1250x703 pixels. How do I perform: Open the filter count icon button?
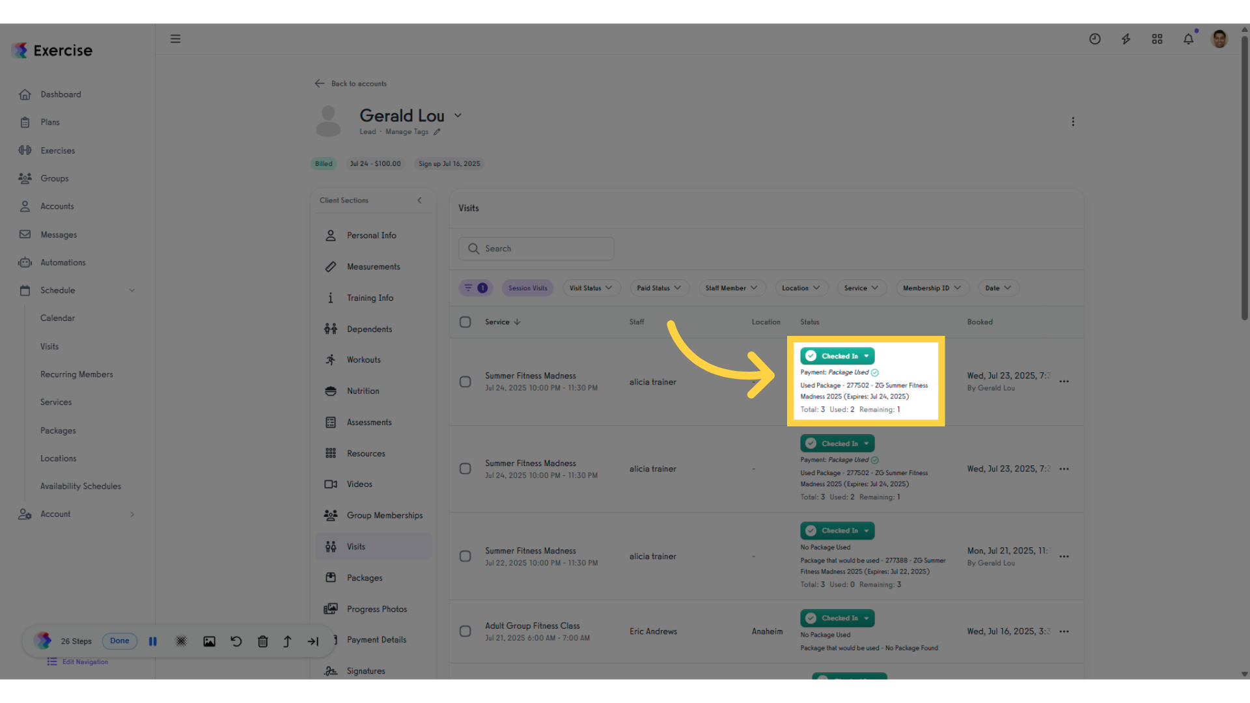pos(475,288)
